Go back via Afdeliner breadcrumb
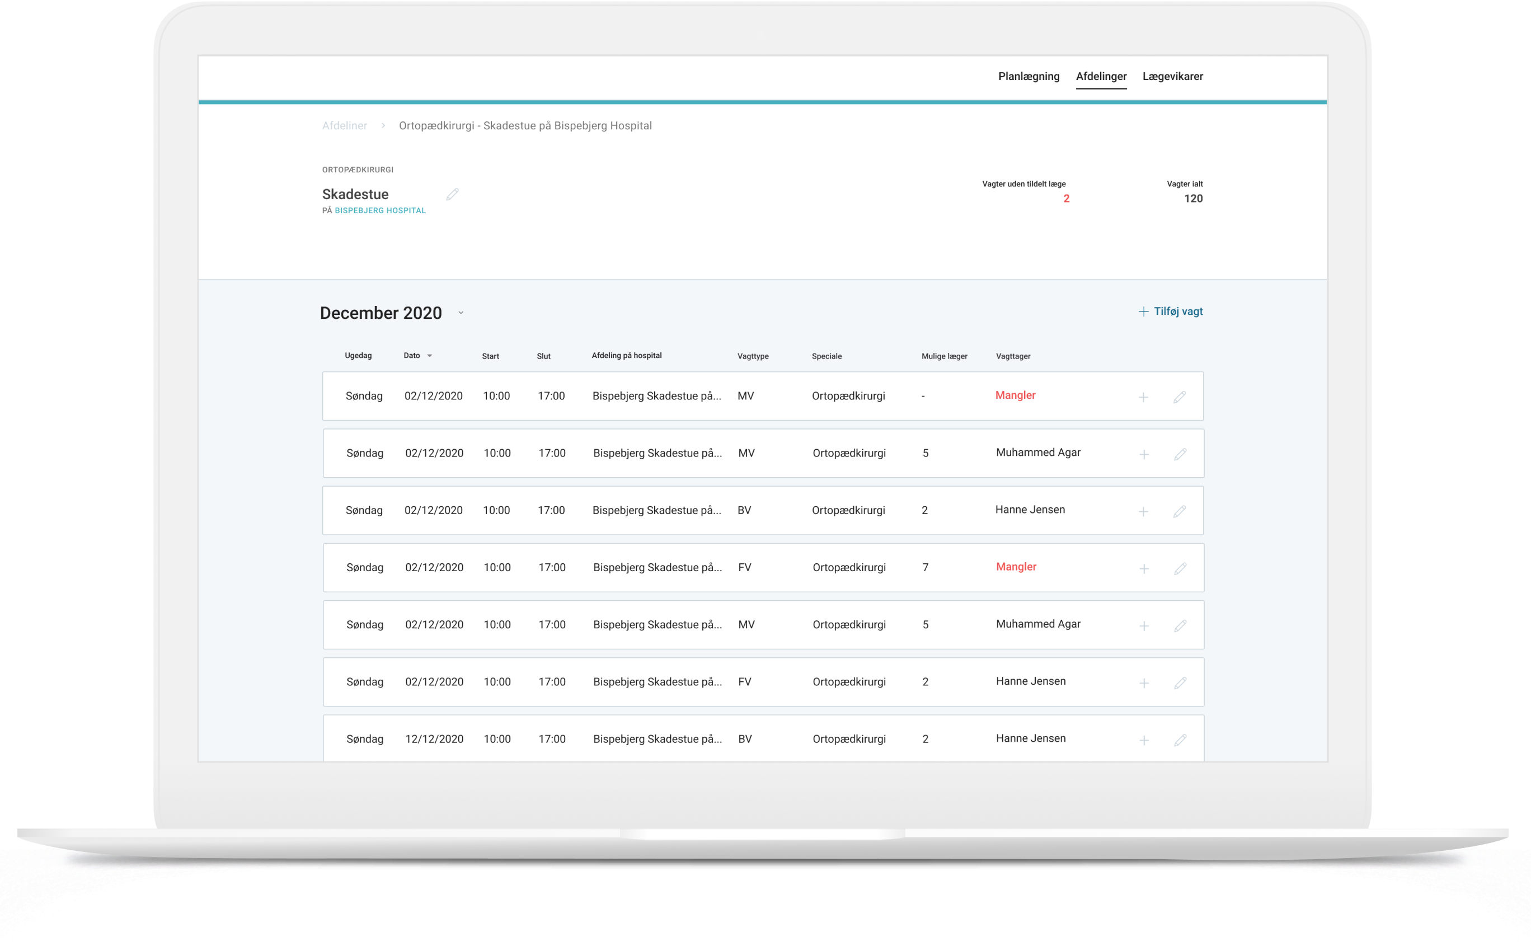The image size is (1531, 942). (x=344, y=126)
